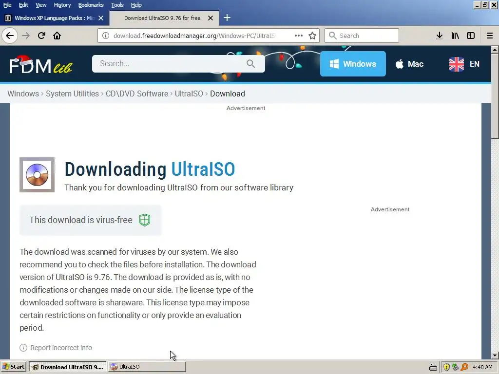Open the File menu
This screenshot has width=499, height=374.
tap(7, 5)
